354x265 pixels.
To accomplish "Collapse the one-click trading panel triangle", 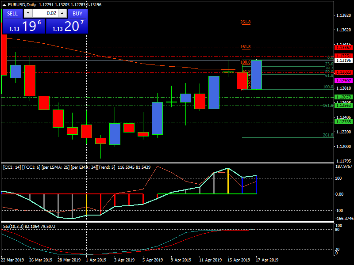I will coord(4,5).
